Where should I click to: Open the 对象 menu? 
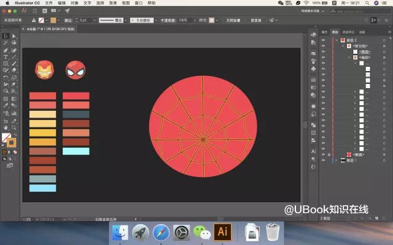pos(74,3)
